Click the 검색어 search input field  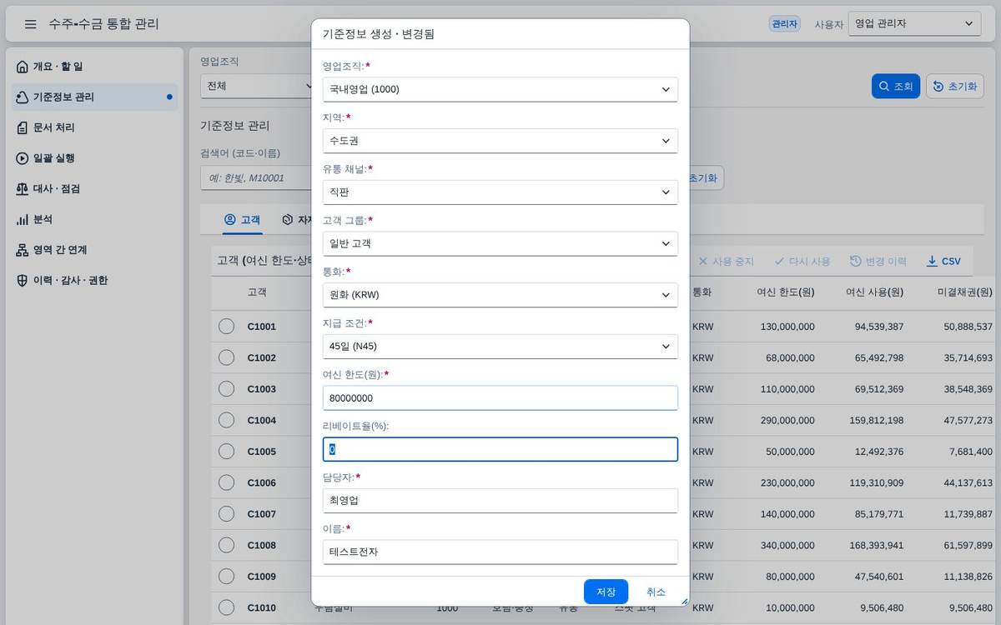[255, 177]
